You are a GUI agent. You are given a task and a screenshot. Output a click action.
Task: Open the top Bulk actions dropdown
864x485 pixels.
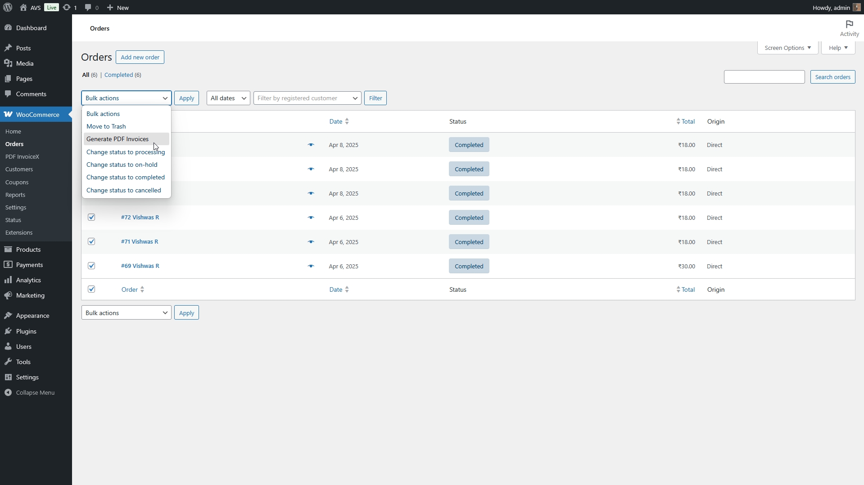(x=126, y=98)
